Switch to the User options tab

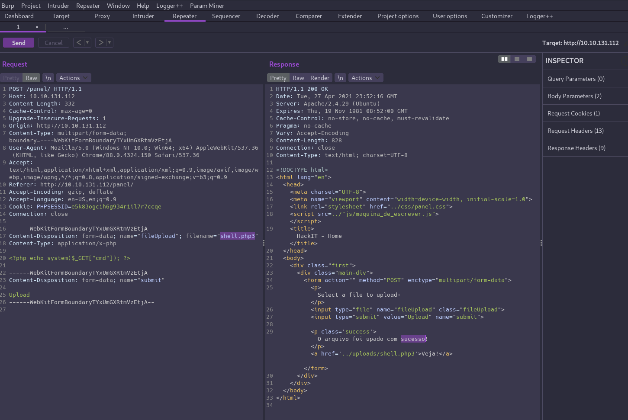pyautogui.click(x=450, y=16)
